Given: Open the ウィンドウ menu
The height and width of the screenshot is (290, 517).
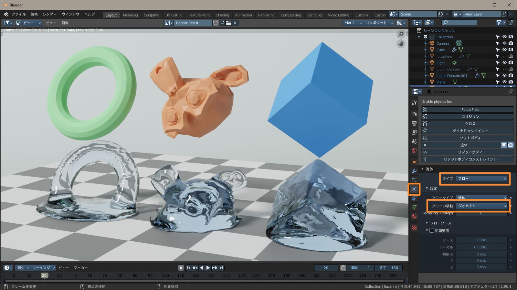Looking at the screenshot, I should click(x=70, y=14).
